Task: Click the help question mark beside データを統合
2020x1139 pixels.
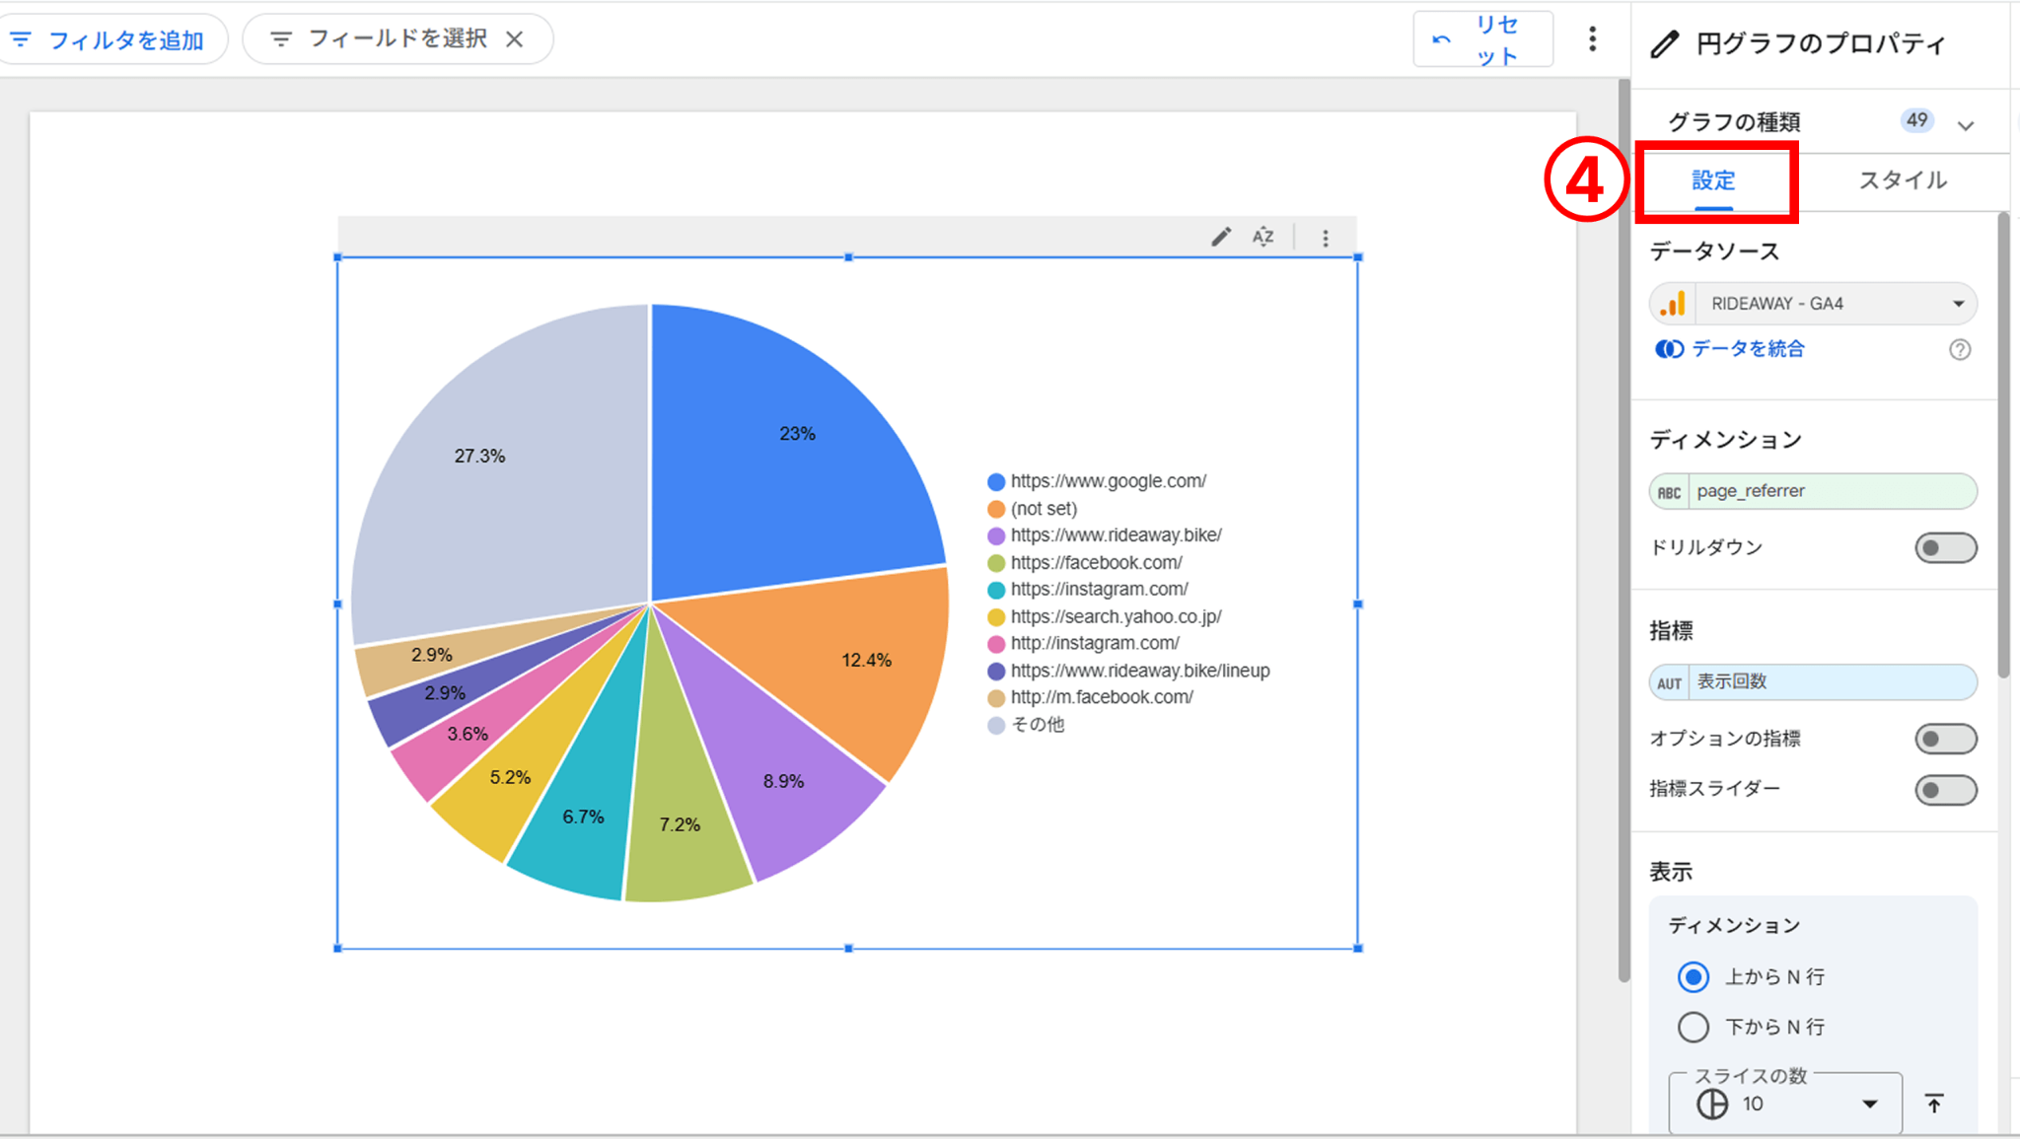Action: (x=1960, y=349)
